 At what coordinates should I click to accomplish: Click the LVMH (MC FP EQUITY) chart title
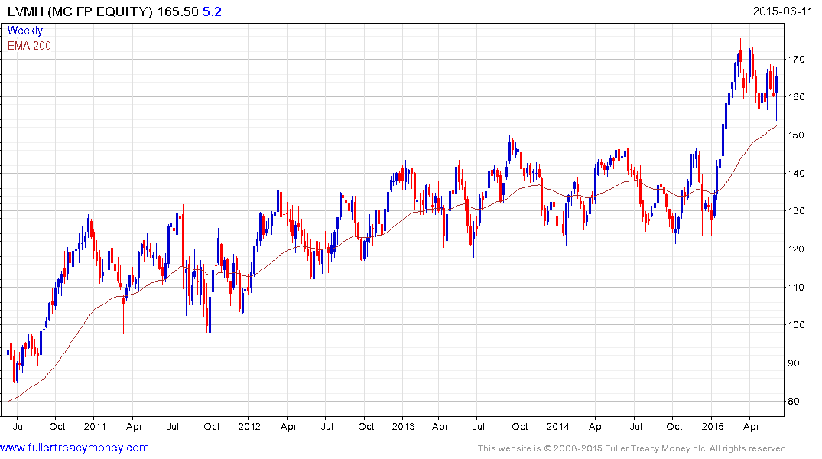pos(80,11)
